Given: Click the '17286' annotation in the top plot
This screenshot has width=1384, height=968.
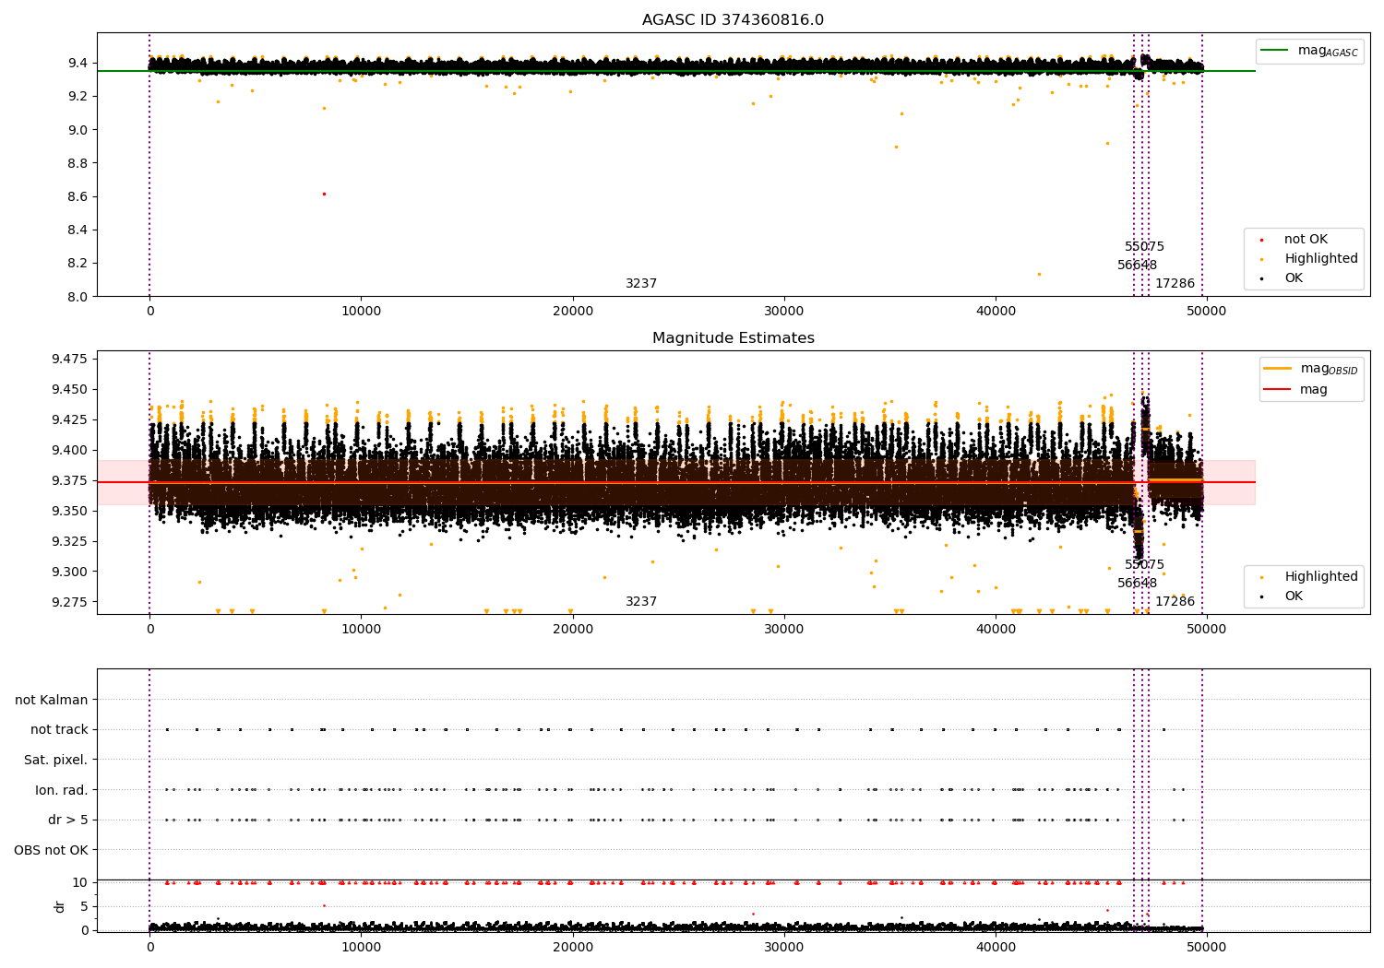Looking at the screenshot, I should click(x=1175, y=284).
